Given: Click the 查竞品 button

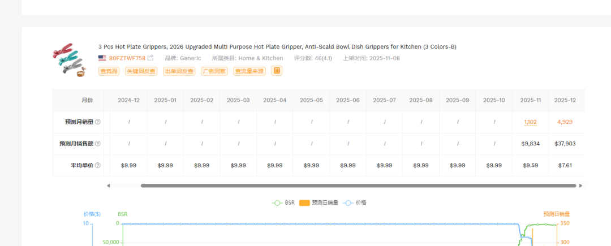Looking at the screenshot, I should (x=109, y=71).
